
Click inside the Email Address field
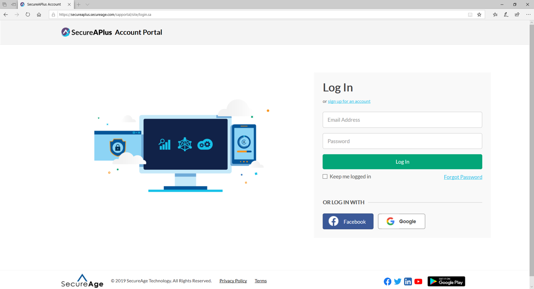(x=402, y=120)
